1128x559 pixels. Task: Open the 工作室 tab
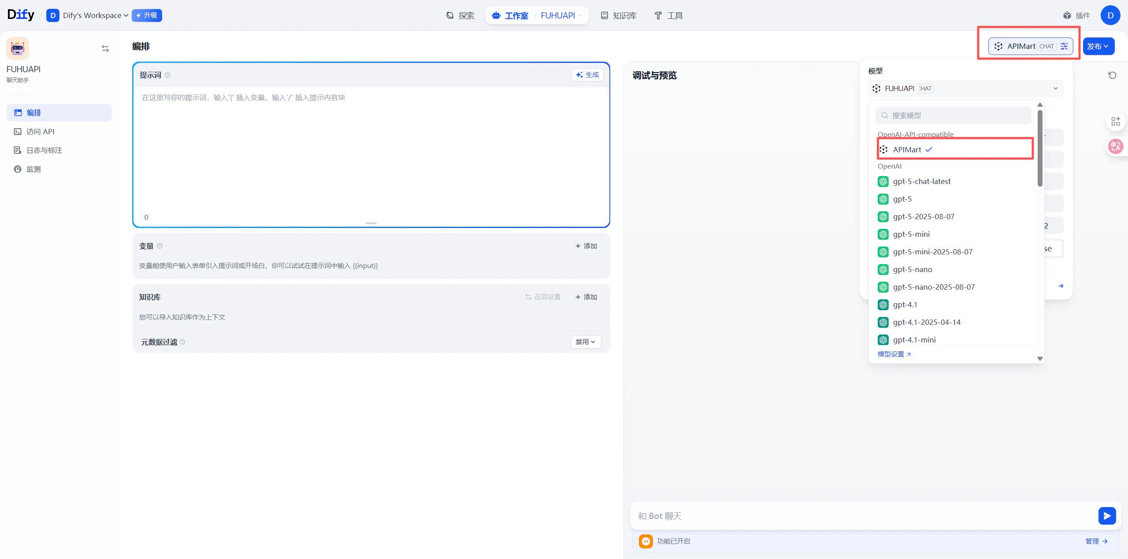pyautogui.click(x=510, y=15)
